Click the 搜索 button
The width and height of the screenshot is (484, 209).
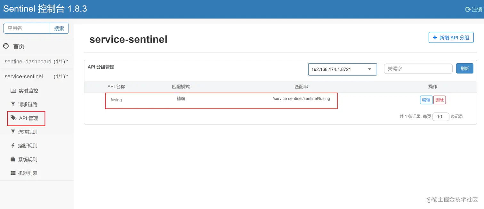point(59,28)
